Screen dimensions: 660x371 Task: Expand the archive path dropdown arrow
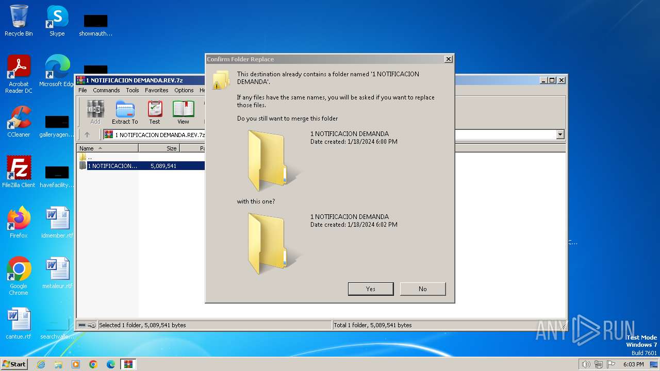(x=560, y=134)
